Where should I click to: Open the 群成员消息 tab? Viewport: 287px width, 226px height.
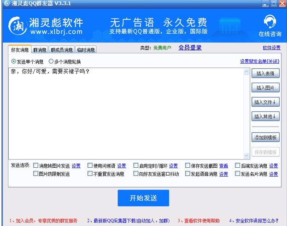point(62,50)
